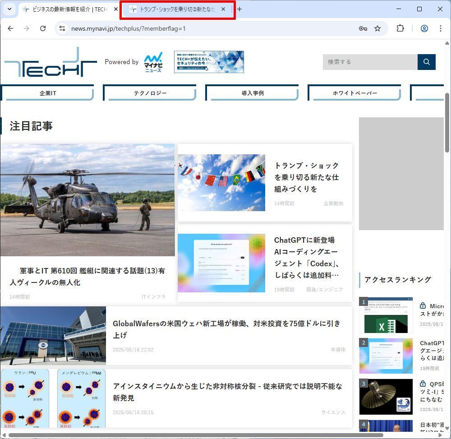Open the helicopter article image
The image size is (451, 439).
click(87, 200)
